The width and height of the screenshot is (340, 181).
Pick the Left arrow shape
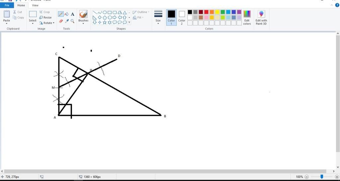(x=120, y=17)
